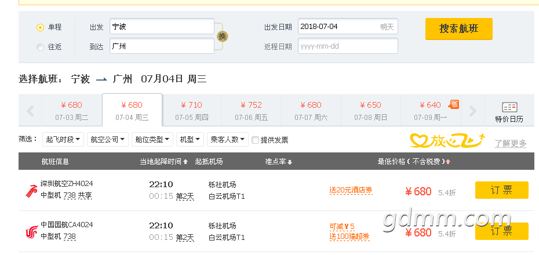Click the Air China logo
Screen dimensions: 539x255
31,232
